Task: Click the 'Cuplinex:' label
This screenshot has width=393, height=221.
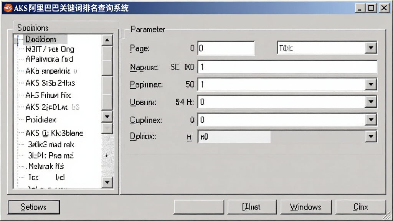Action: [146, 120]
